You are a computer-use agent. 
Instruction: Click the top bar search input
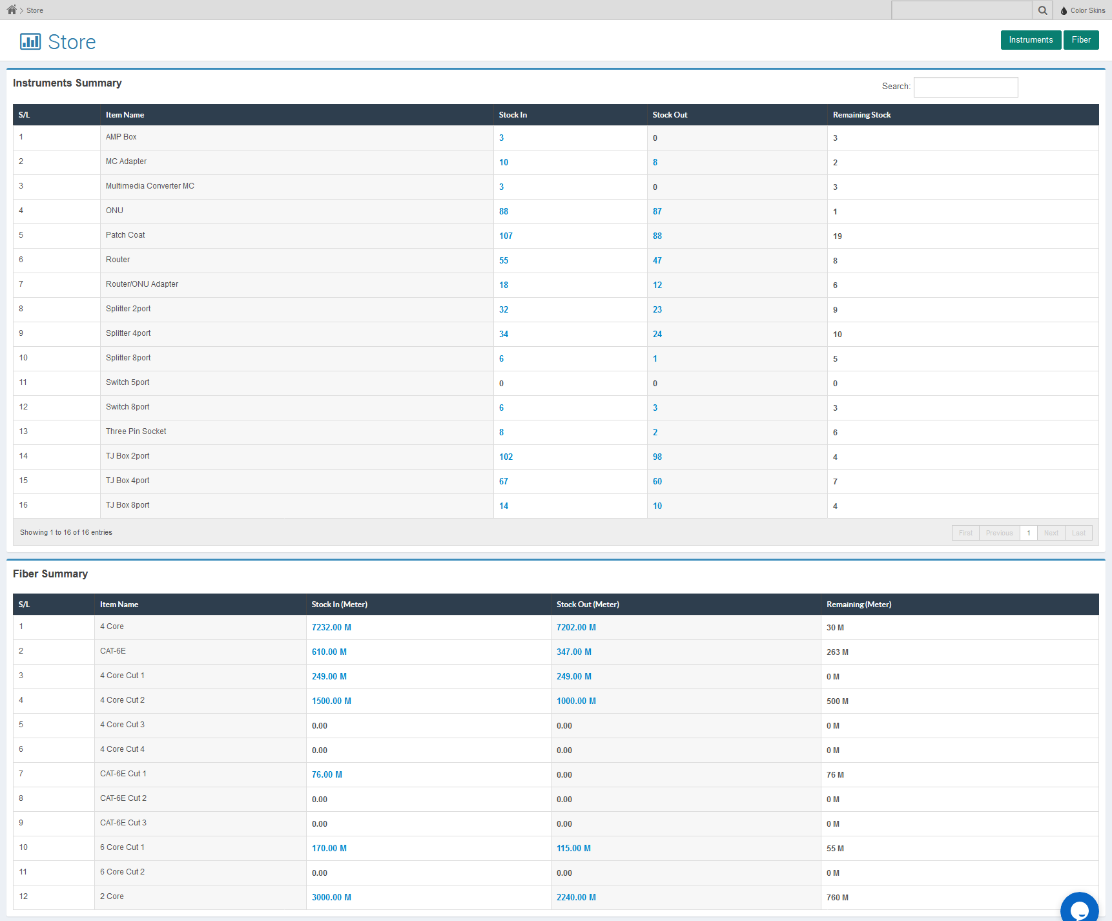[962, 10]
